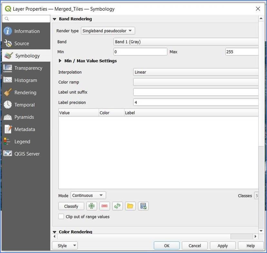Click the search magnifier icon
The image size is (267, 253).
point(7,19)
